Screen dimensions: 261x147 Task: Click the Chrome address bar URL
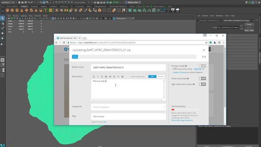(x=106, y=42)
